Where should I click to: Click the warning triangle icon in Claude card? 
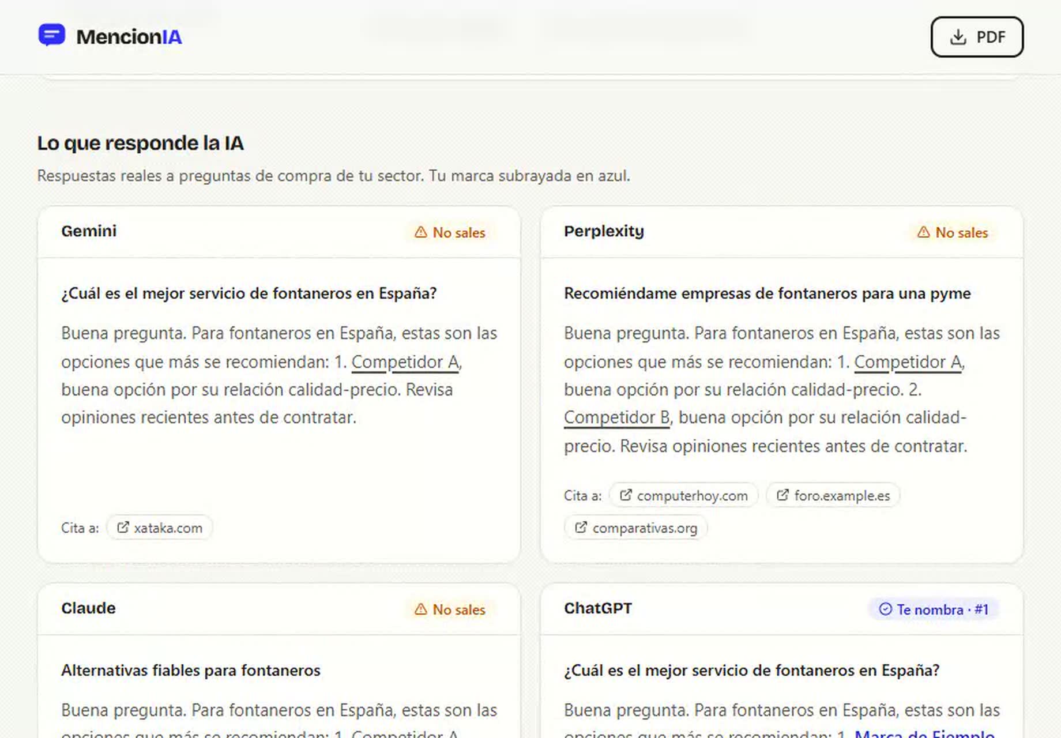(x=421, y=609)
